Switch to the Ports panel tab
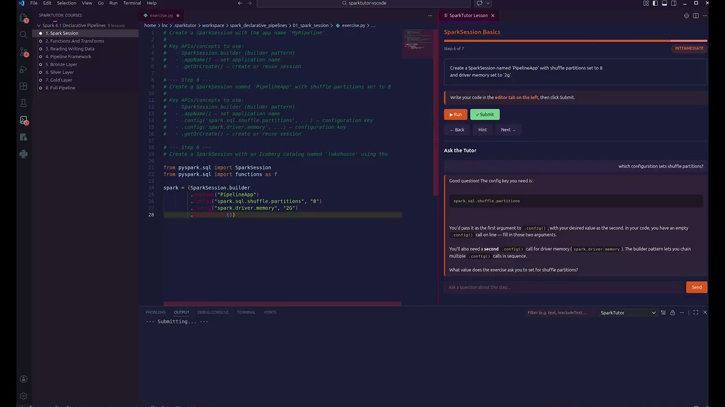The image size is (725, 407). tap(270, 312)
